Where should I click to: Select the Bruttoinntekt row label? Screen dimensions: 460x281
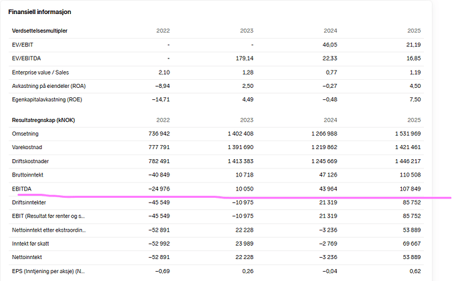[x=27, y=175]
